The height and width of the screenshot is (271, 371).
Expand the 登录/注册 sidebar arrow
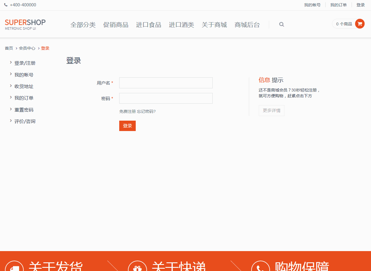coord(11,62)
